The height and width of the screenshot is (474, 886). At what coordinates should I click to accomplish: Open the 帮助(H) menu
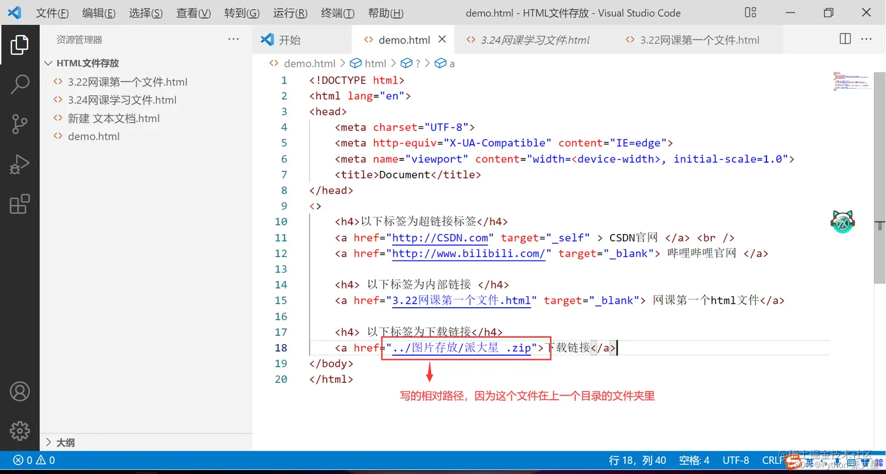tap(386, 13)
